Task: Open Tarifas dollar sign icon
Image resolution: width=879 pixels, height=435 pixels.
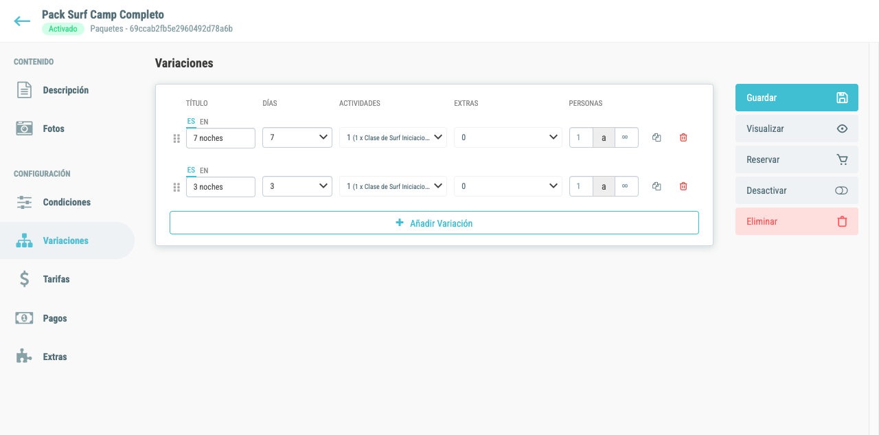Action: [x=24, y=279]
